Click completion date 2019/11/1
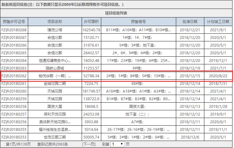The height and width of the screenshot is (148, 234). coord(218,130)
